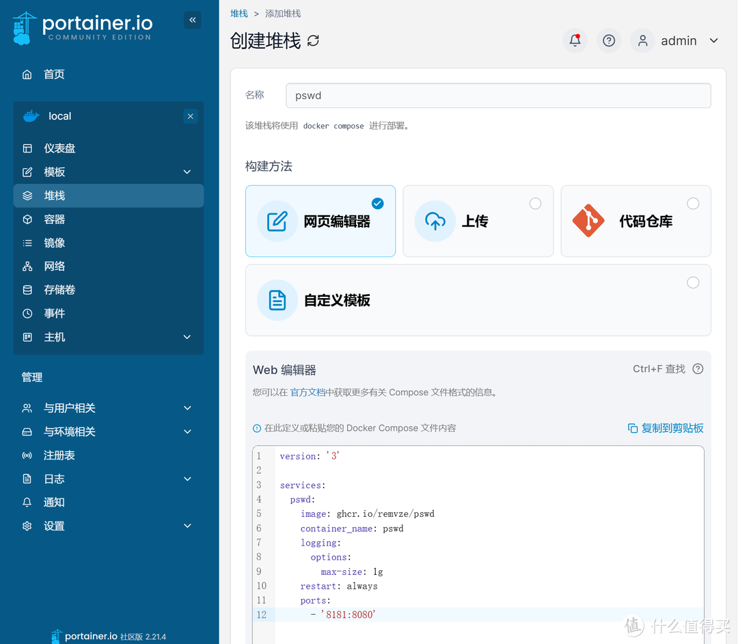Click the refresh icon beside 创建堆栈
The height and width of the screenshot is (644, 738).
[313, 41]
